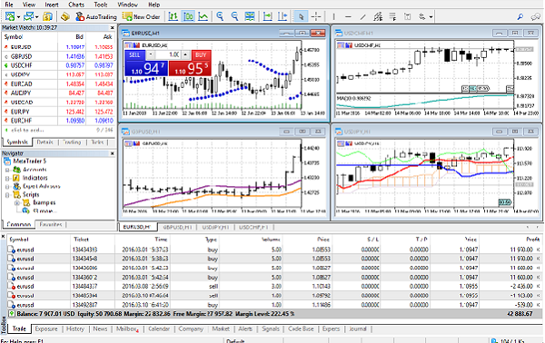Increase the order volume stepper
Image resolution: width=545 pixels, height=343 pixels.
[x=186, y=54]
